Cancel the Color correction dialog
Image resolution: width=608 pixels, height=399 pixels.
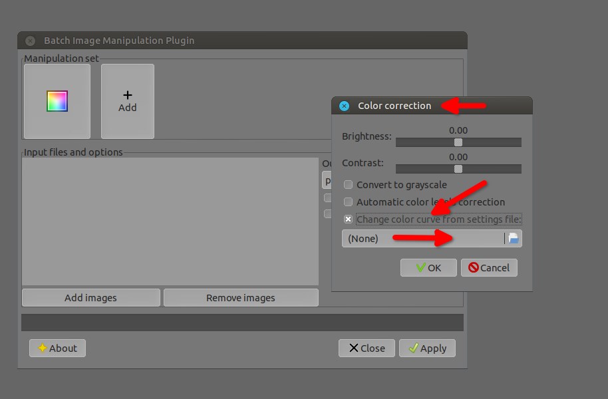tap(489, 267)
